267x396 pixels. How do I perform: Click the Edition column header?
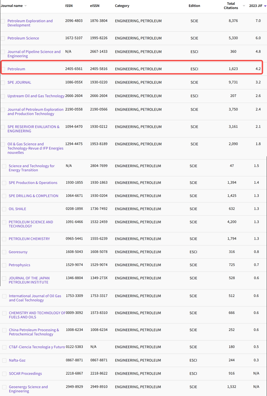point(194,6)
